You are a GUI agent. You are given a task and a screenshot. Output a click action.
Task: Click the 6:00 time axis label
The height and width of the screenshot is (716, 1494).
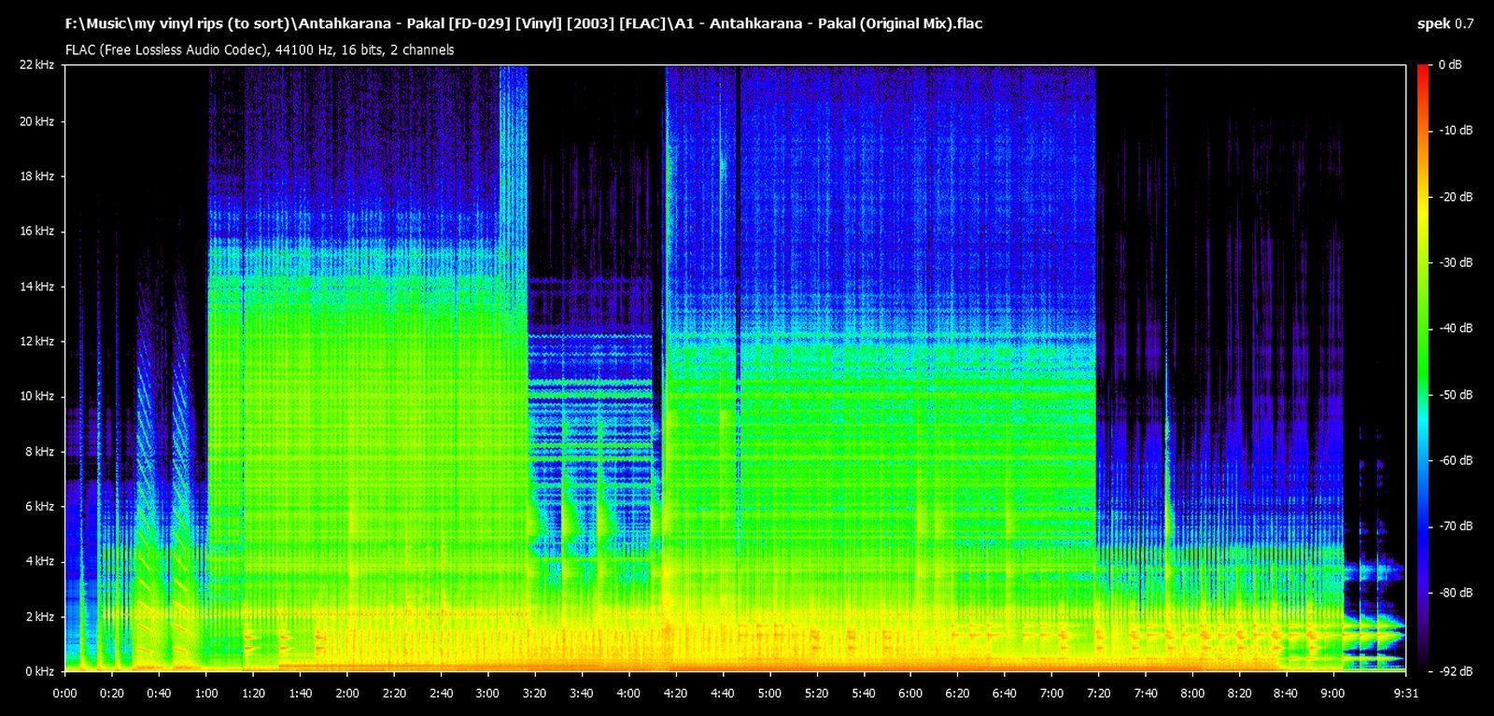click(x=910, y=694)
